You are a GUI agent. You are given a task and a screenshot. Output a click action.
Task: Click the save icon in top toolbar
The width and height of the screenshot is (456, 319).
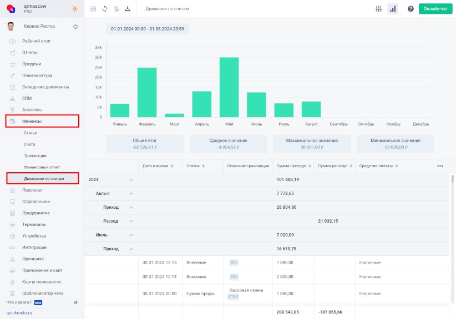93,9
